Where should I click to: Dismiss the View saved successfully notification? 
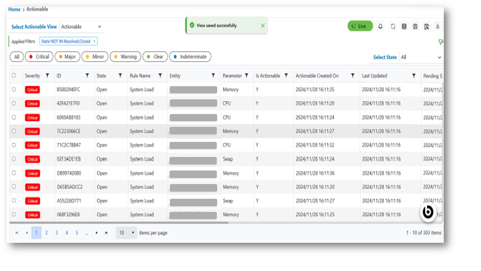click(x=263, y=26)
